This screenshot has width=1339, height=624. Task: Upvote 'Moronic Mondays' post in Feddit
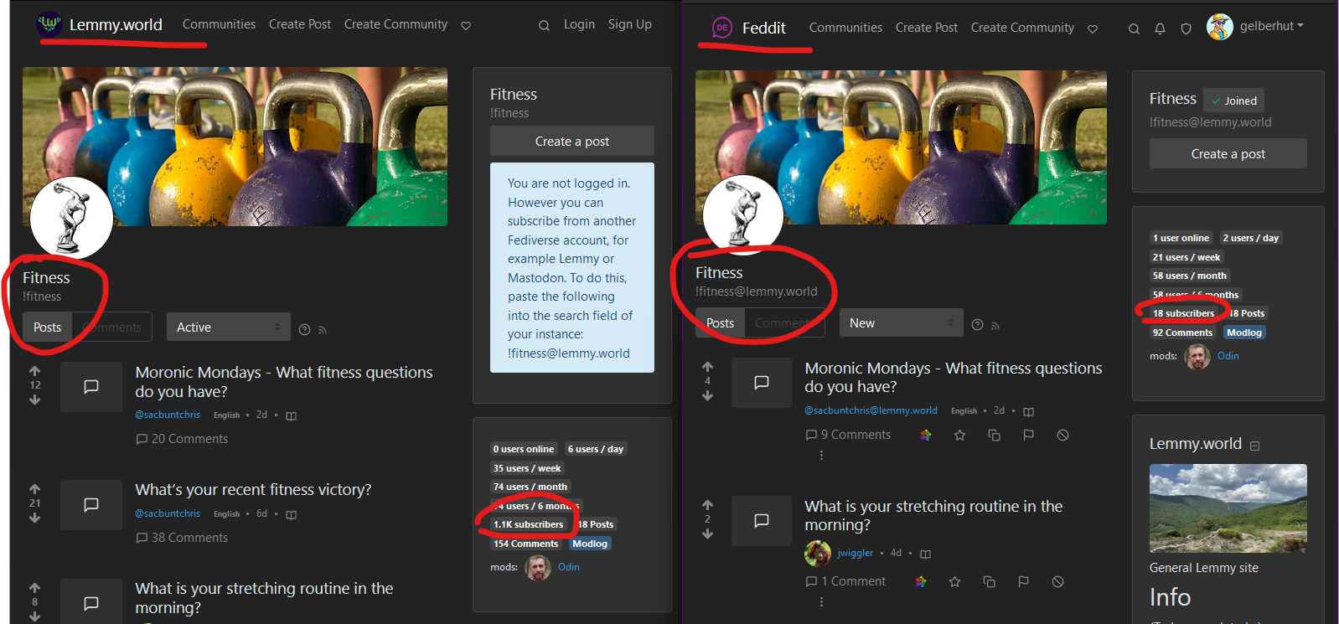[707, 367]
